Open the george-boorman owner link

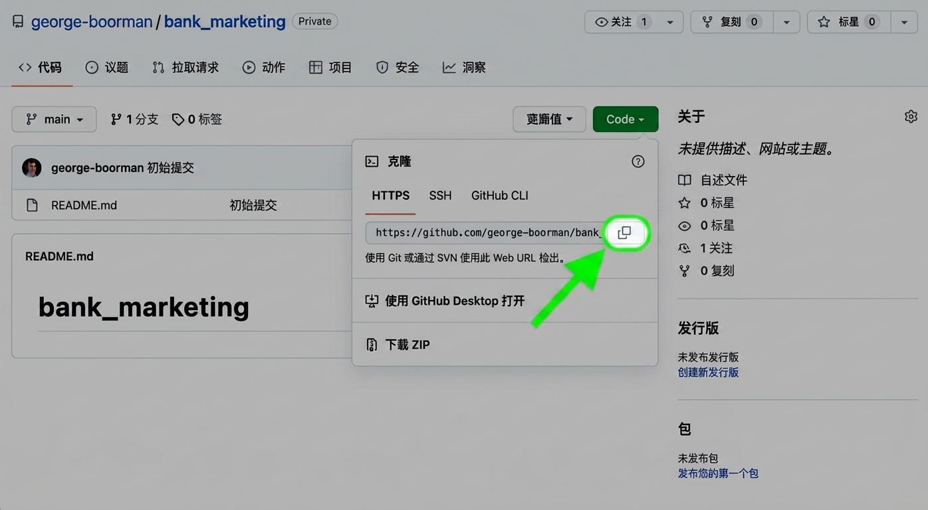coord(92,22)
